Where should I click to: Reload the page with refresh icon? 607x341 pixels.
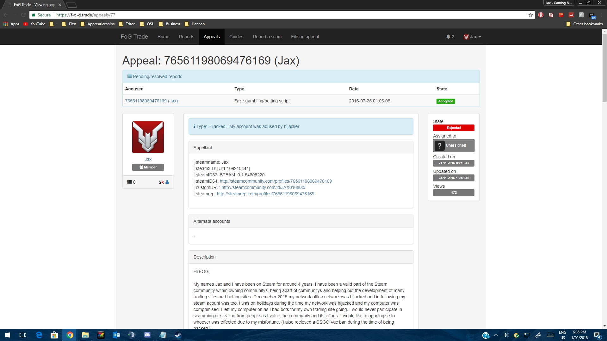pos(23,15)
